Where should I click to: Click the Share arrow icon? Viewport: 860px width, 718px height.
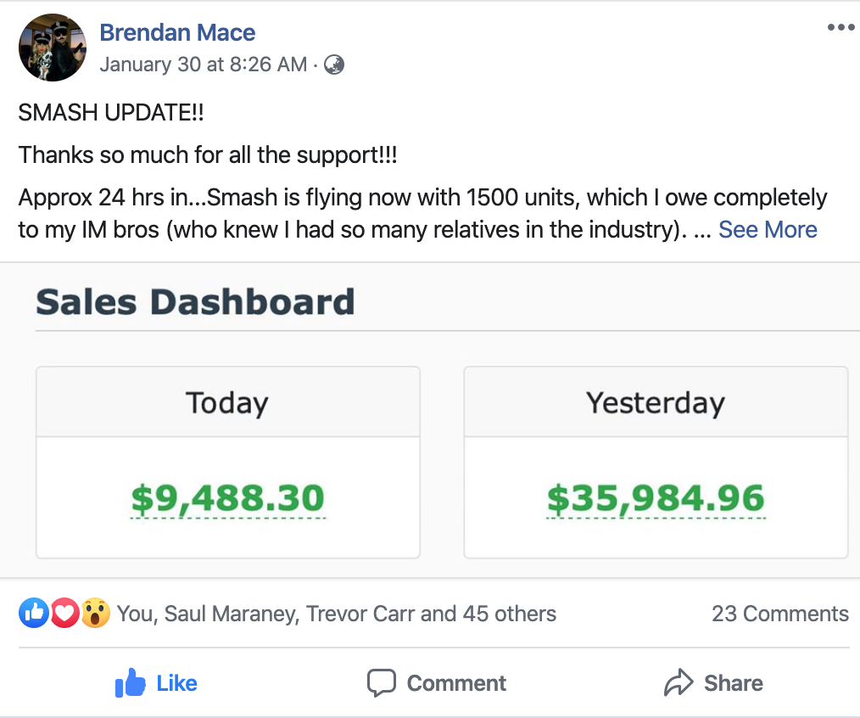pos(679,683)
